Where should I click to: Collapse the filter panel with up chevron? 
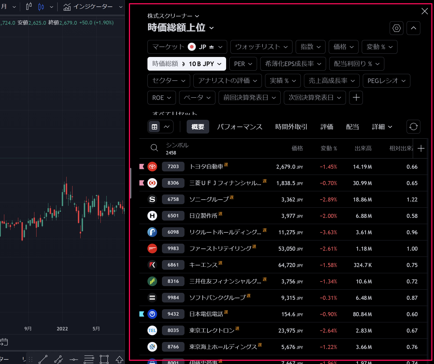[413, 28]
